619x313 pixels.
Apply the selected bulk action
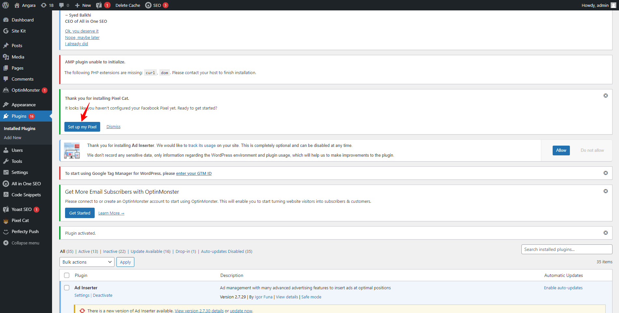point(125,262)
